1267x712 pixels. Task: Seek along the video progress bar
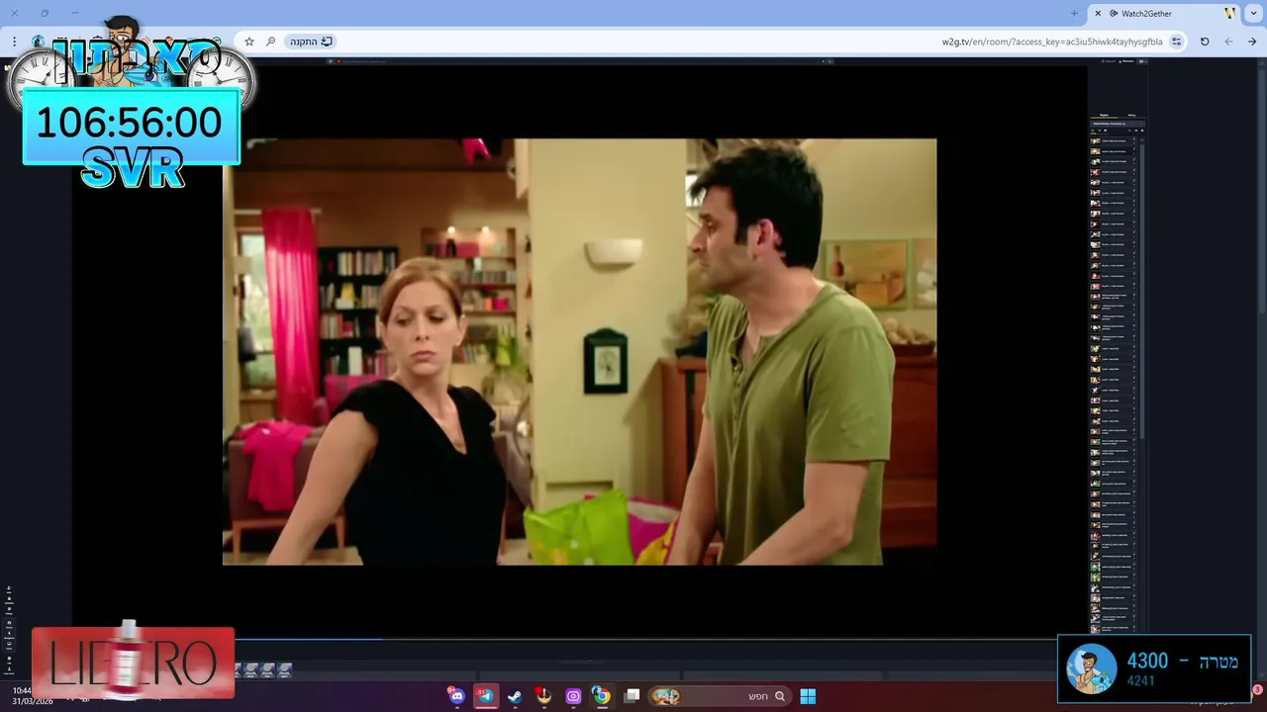pos(579,639)
